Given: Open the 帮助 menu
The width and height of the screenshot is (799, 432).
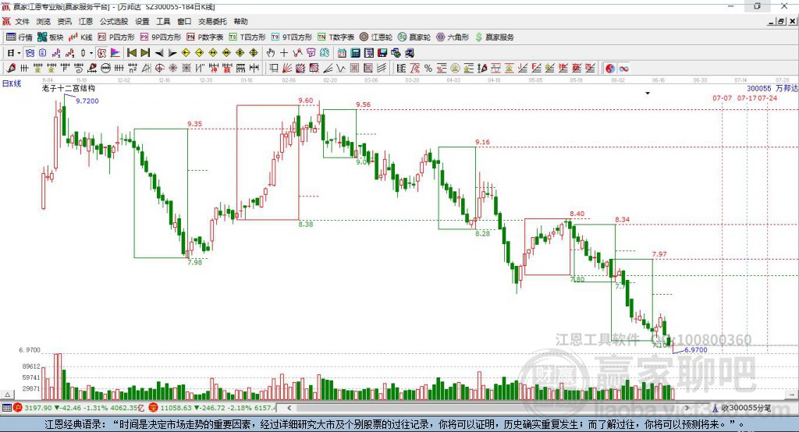Looking at the screenshot, I should 240,21.
